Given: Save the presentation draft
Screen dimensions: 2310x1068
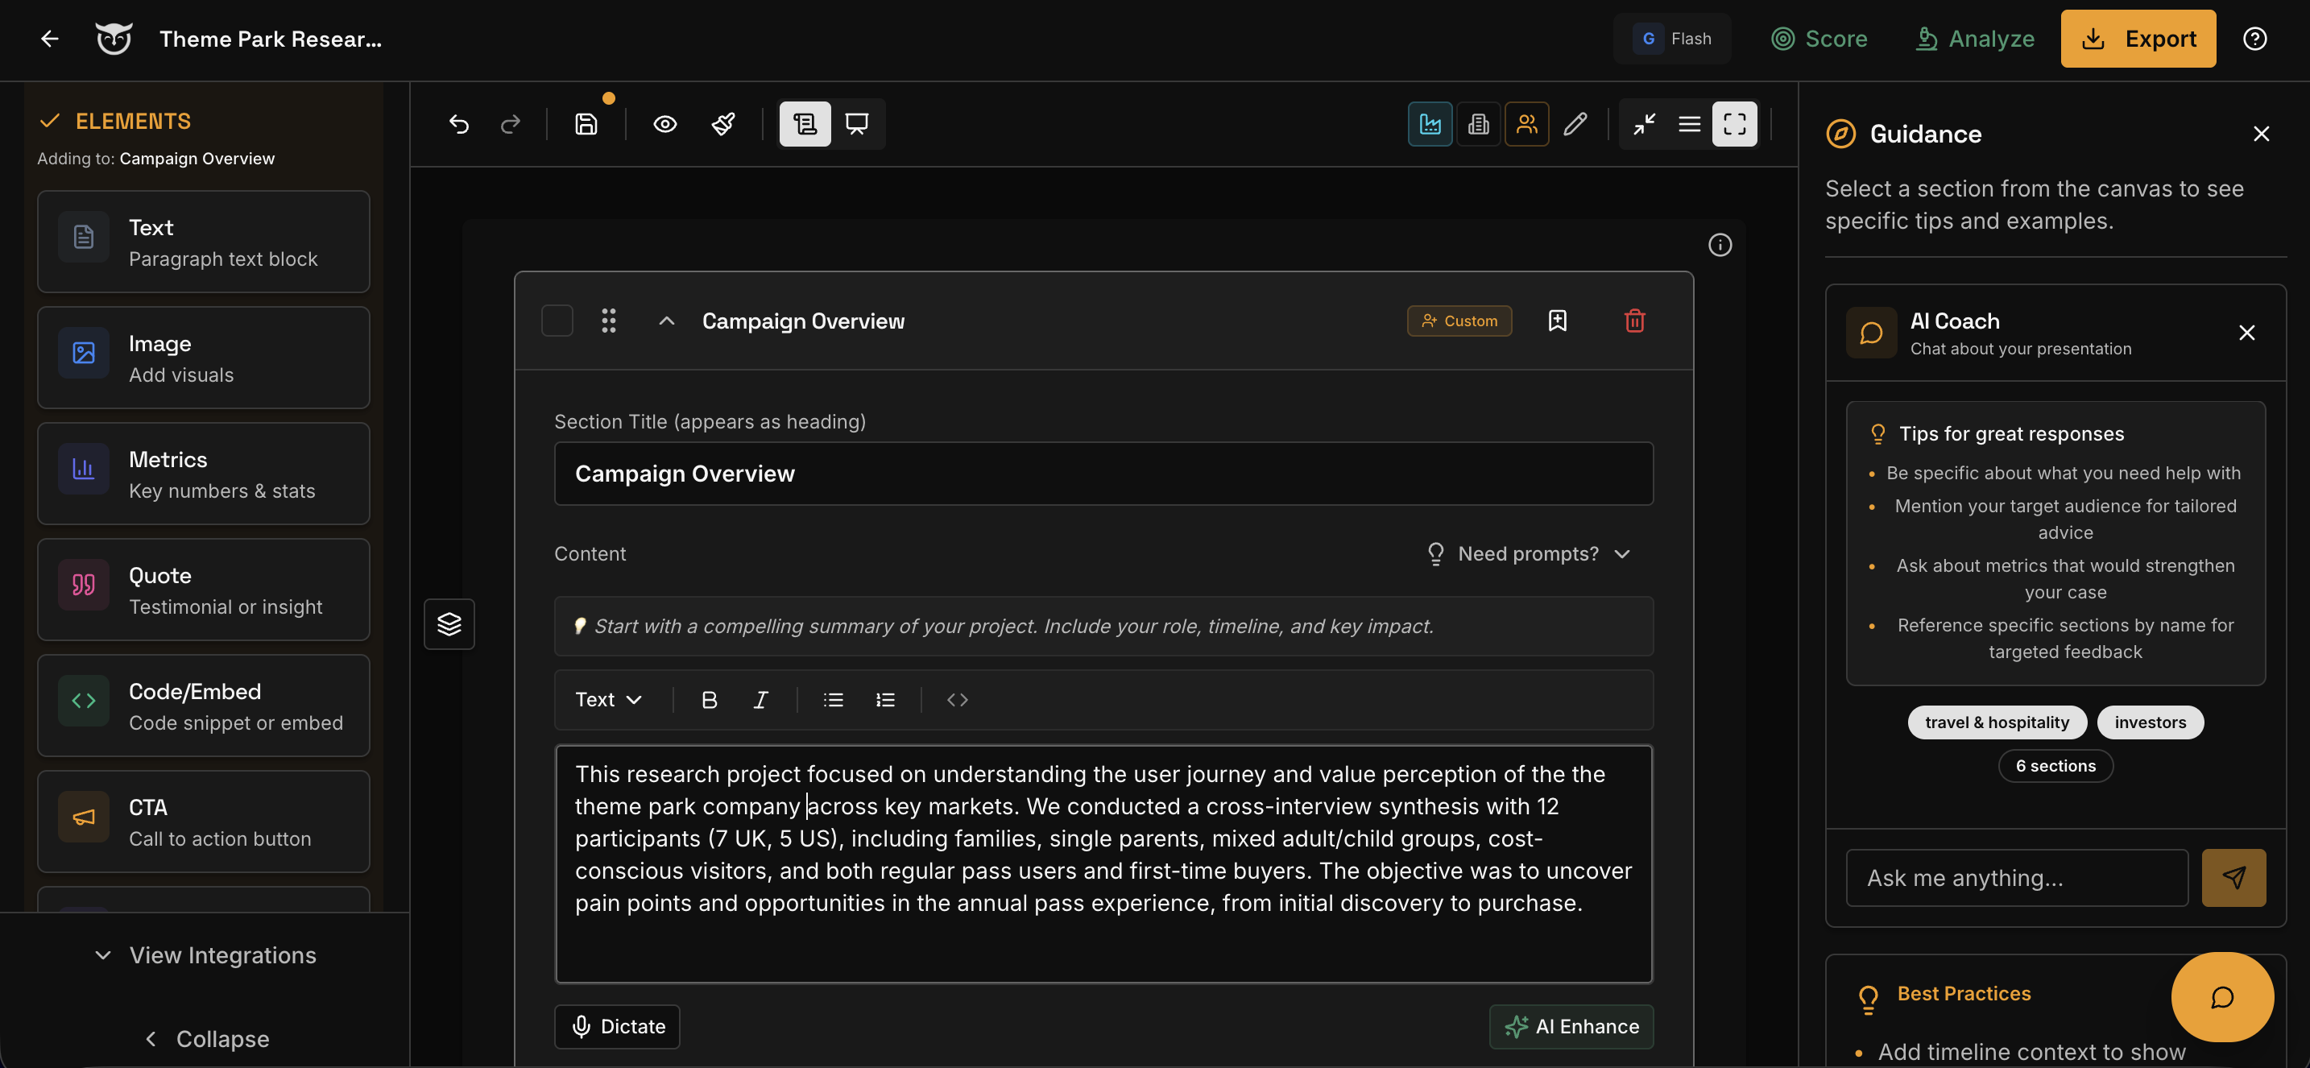Looking at the screenshot, I should (x=586, y=124).
